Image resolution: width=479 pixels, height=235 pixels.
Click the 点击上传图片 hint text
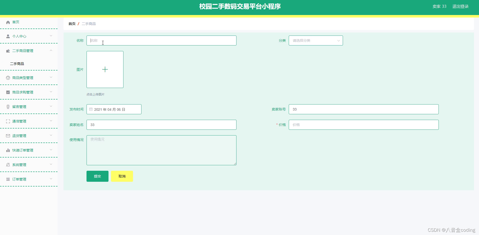tap(95, 94)
